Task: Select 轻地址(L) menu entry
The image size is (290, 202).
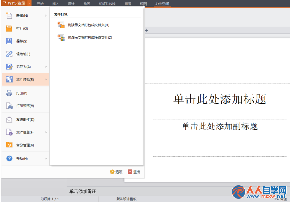Action: point(25,54)
